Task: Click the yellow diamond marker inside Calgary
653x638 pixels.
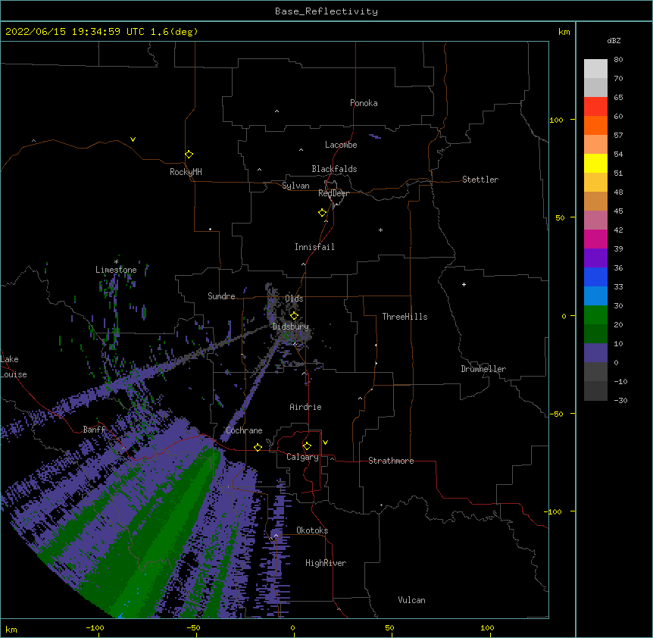Action: pos(307,446)
